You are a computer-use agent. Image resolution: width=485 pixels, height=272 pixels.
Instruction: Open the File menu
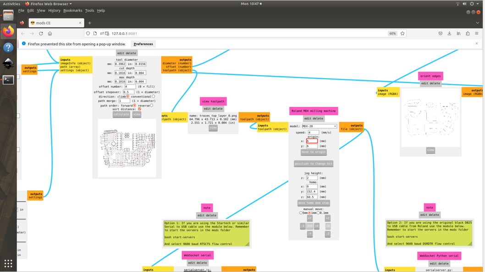21,11
